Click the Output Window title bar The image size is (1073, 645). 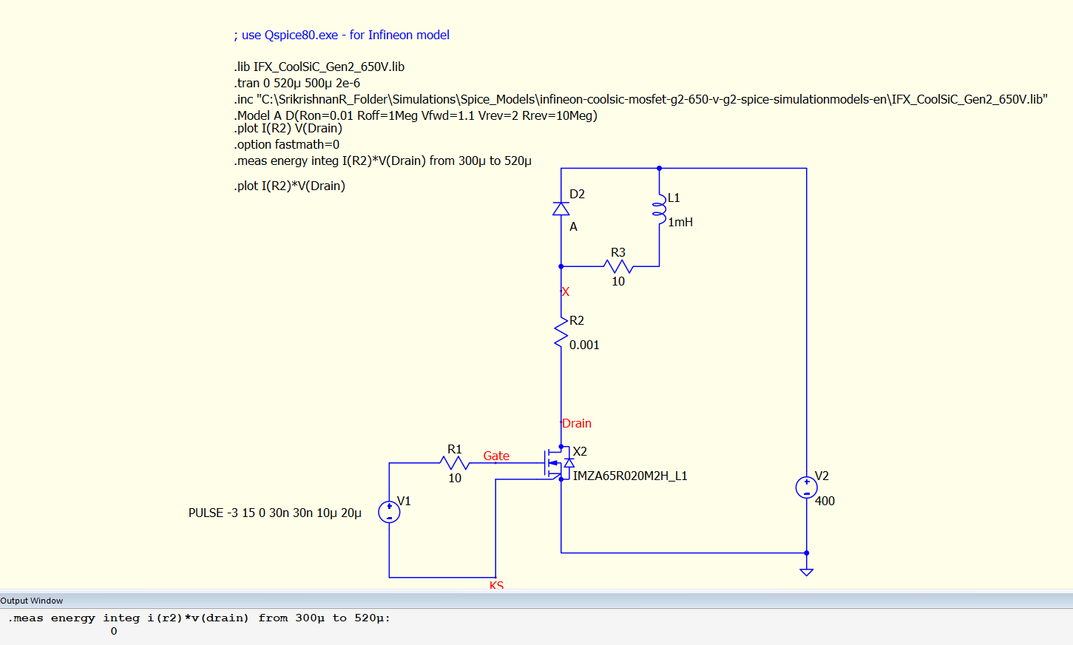[x=32, y=601]
